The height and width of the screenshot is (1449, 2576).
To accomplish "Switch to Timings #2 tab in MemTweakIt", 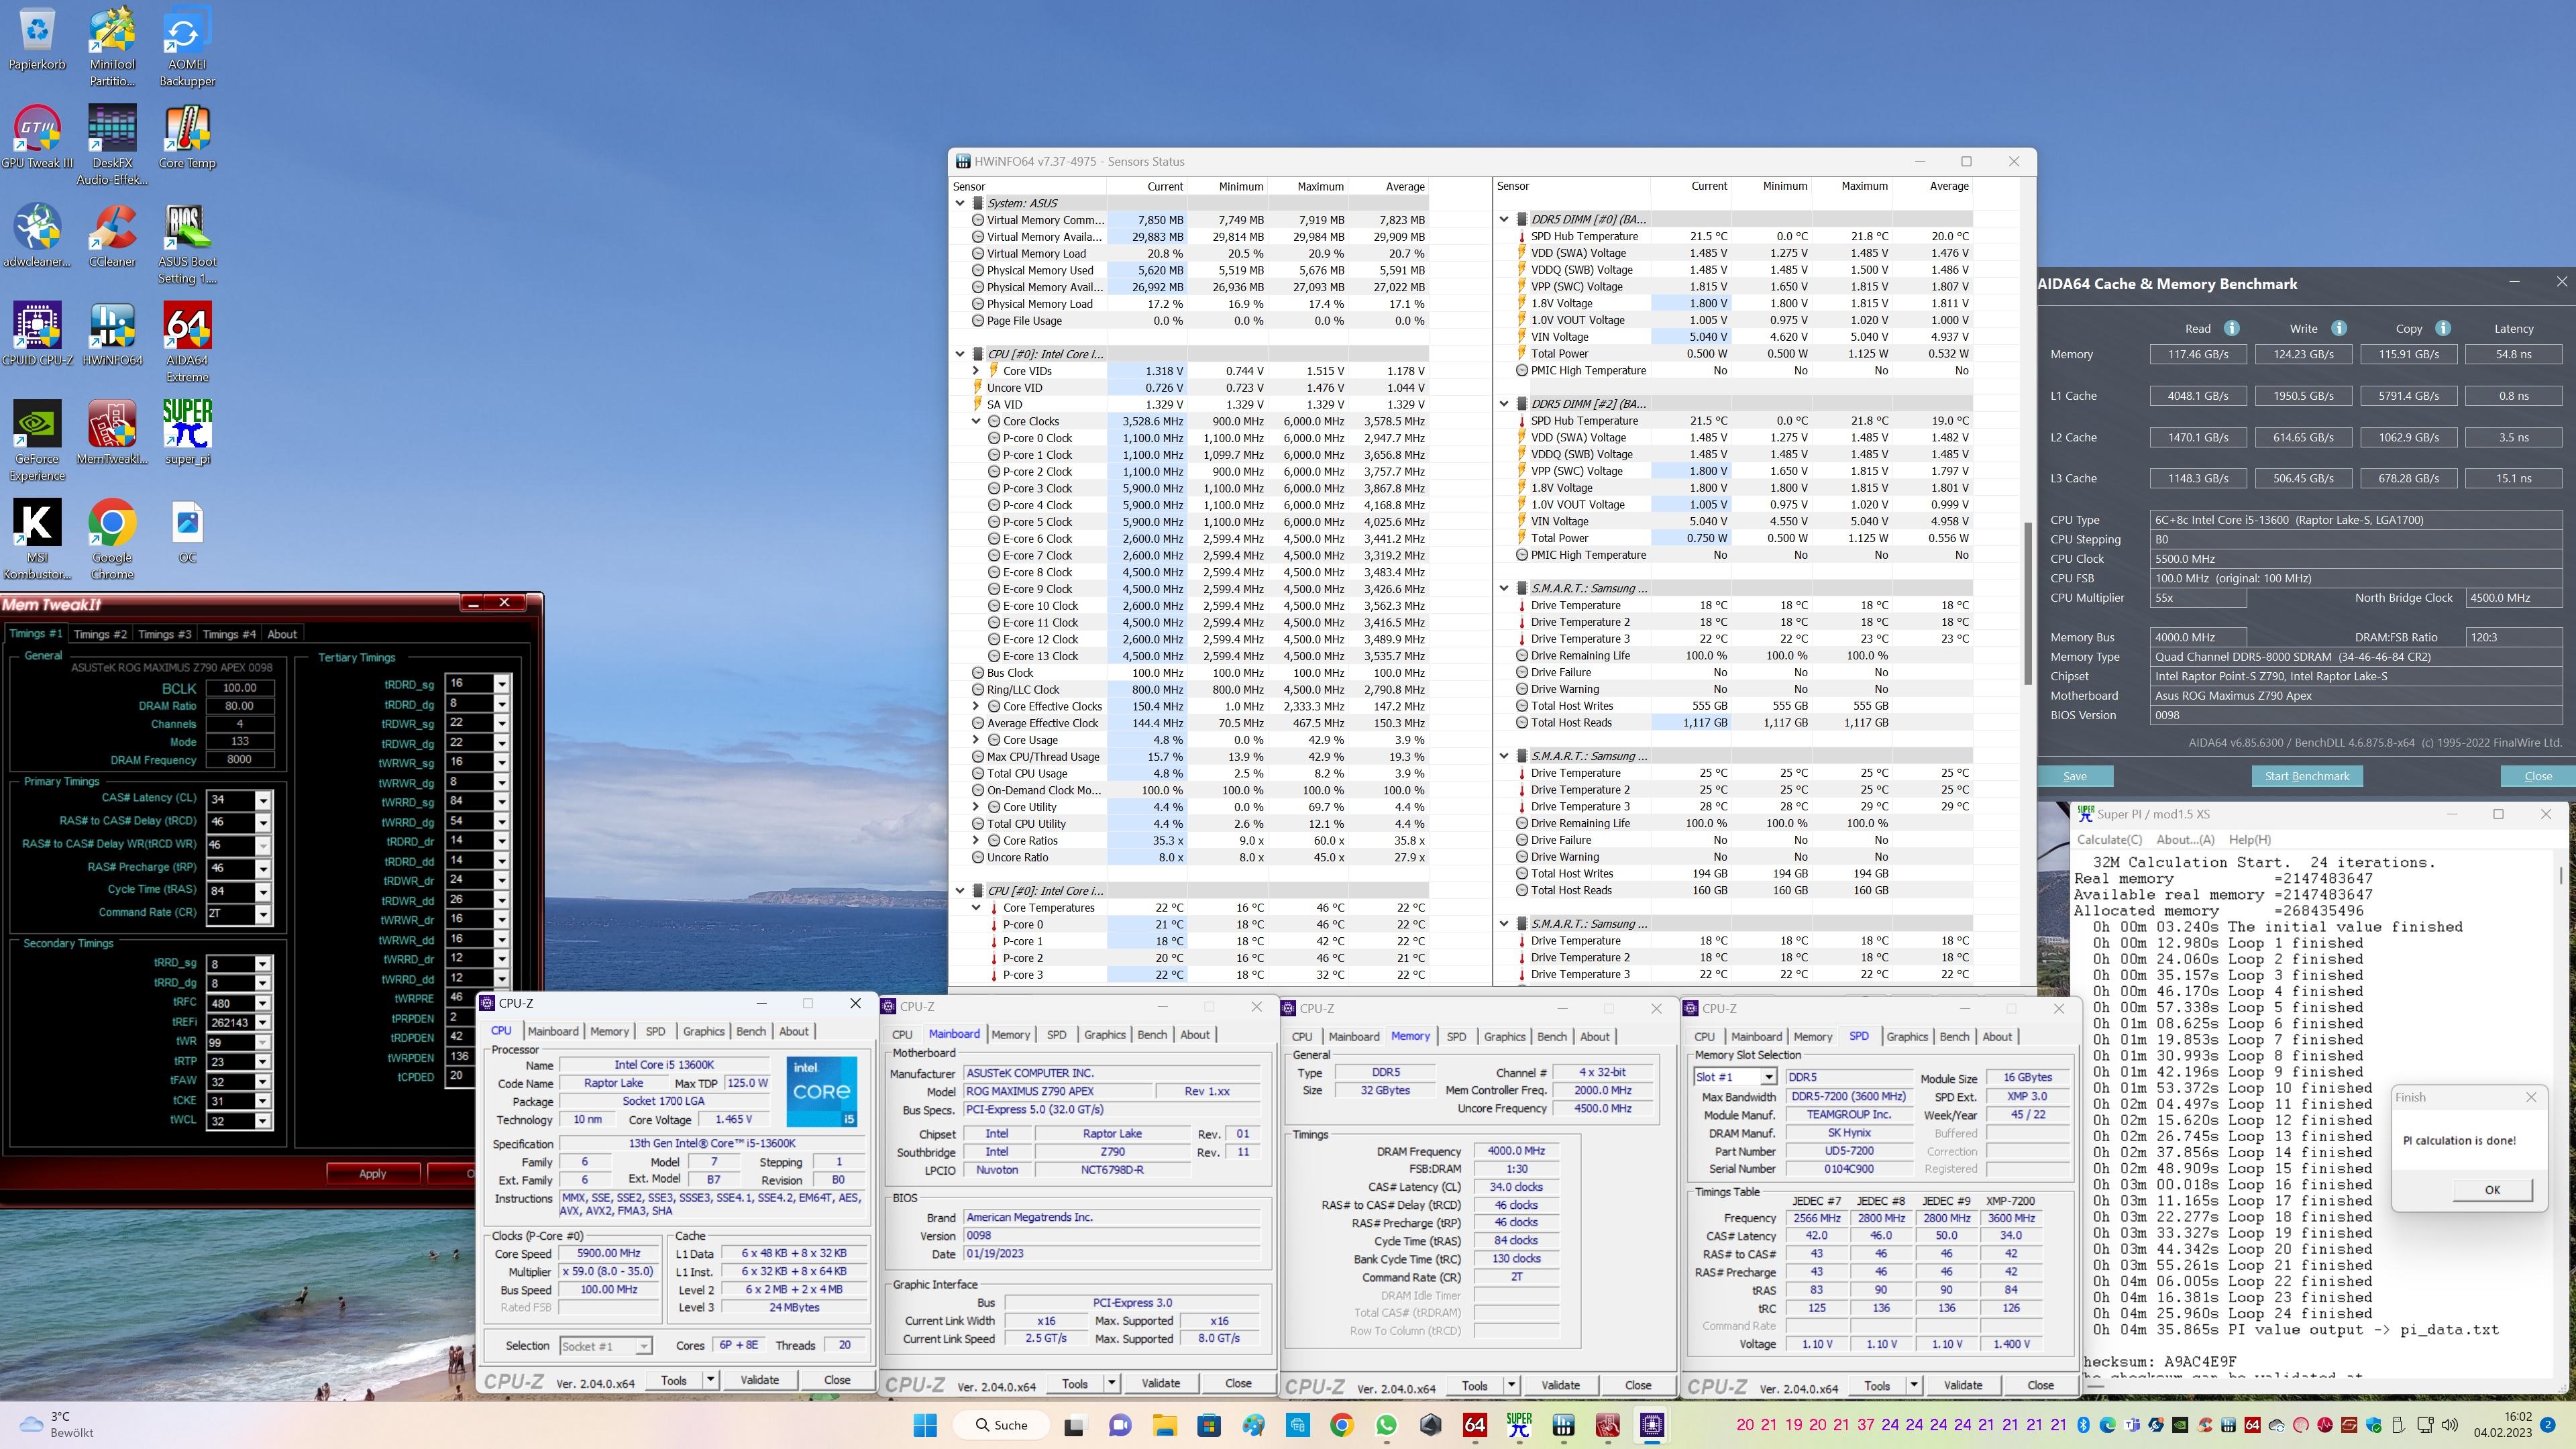I will tap(100, 634).
